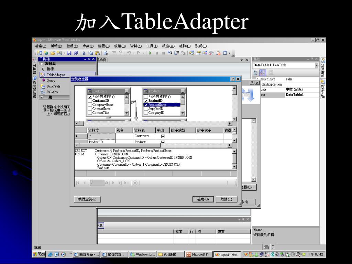Click the New Project toolbar icon
The image size is (352, 264).
pos(40,53)
